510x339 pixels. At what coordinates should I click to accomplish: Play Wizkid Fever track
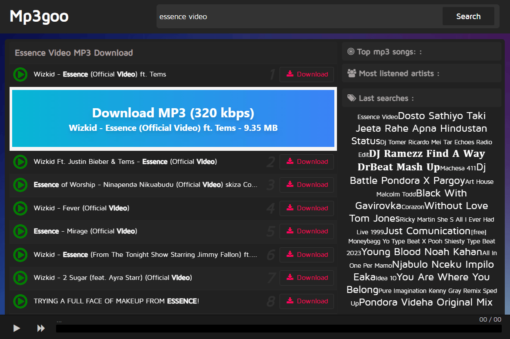(20, 208)
